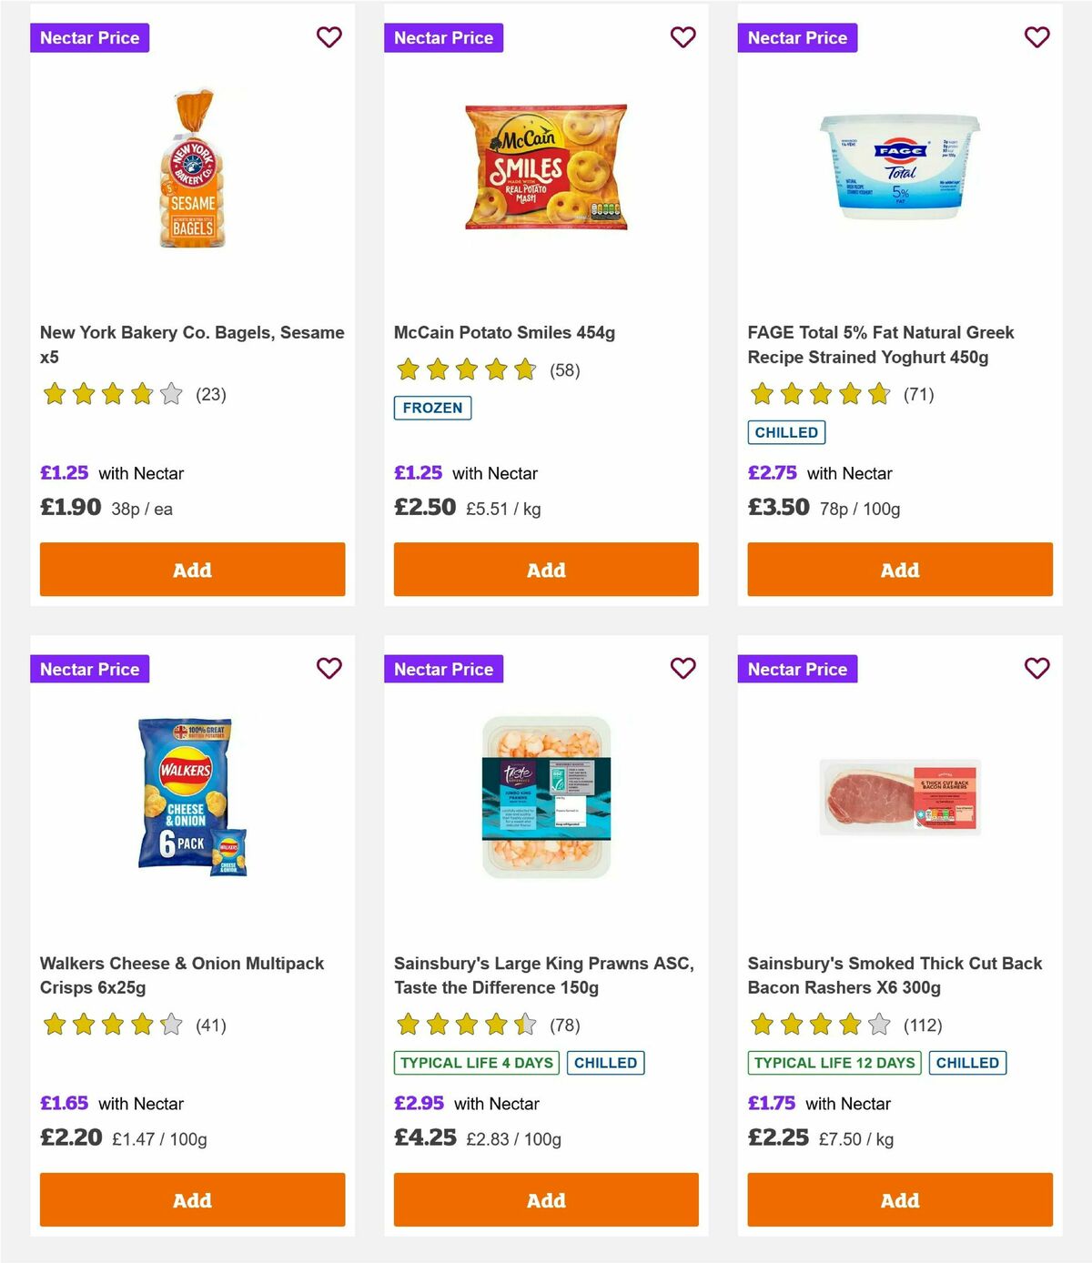
Task: Add McCain Potato Smiles to the basket
Action: (545, 569)
